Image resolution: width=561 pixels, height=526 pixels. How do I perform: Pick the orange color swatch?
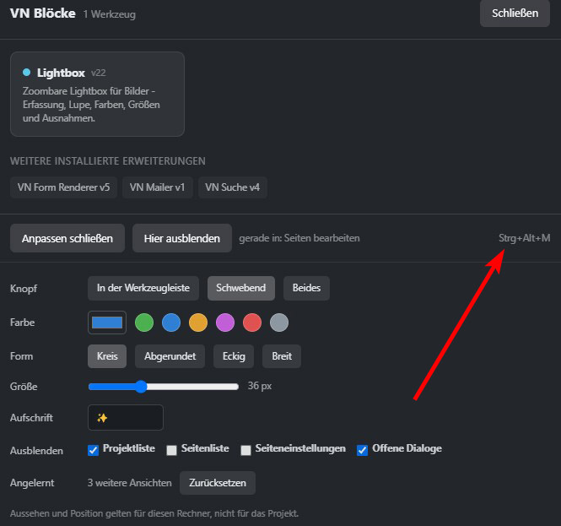pos(198,323)
